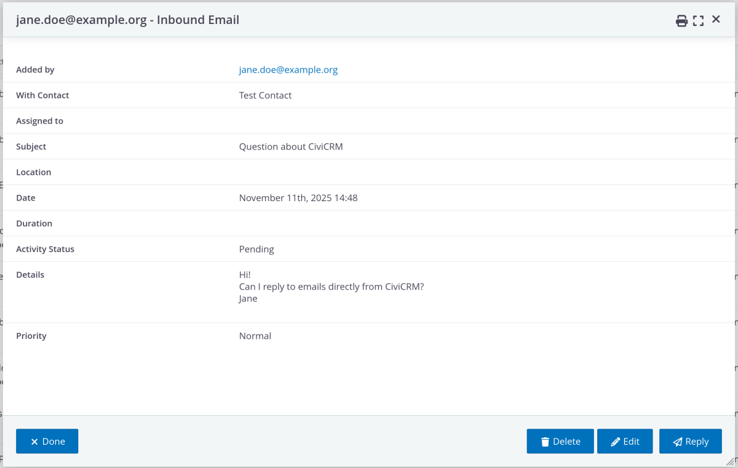Click the resize grip in the dialog corner
Viewport: 738px width, 468px height.
731,461
